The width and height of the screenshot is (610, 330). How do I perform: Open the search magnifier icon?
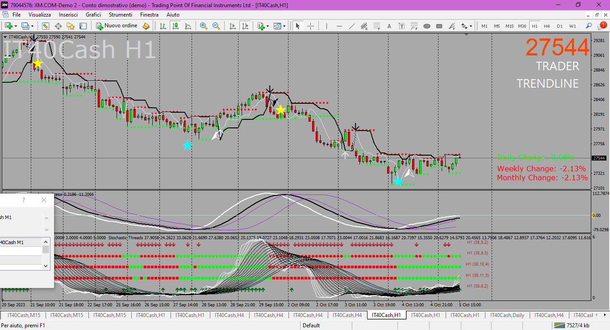[589, 26]
